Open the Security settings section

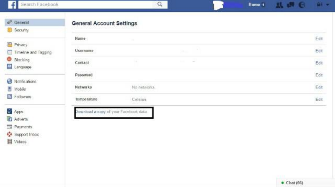tap(21, 30)
